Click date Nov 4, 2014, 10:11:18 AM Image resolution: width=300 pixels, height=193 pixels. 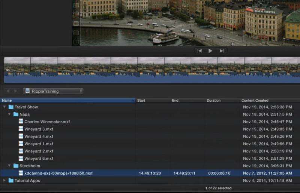coord(267,181)
